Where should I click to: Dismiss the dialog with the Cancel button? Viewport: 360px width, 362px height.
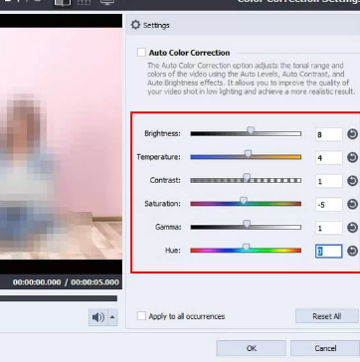click(325, 348)
